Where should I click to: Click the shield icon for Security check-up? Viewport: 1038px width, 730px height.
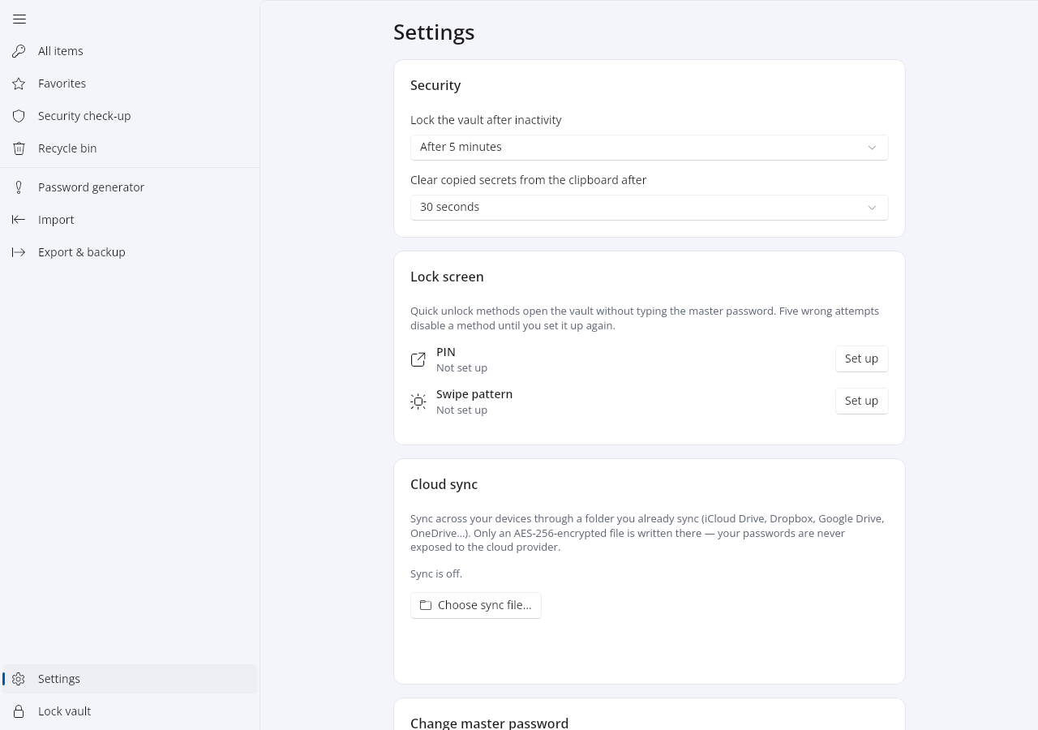[19, 116]
